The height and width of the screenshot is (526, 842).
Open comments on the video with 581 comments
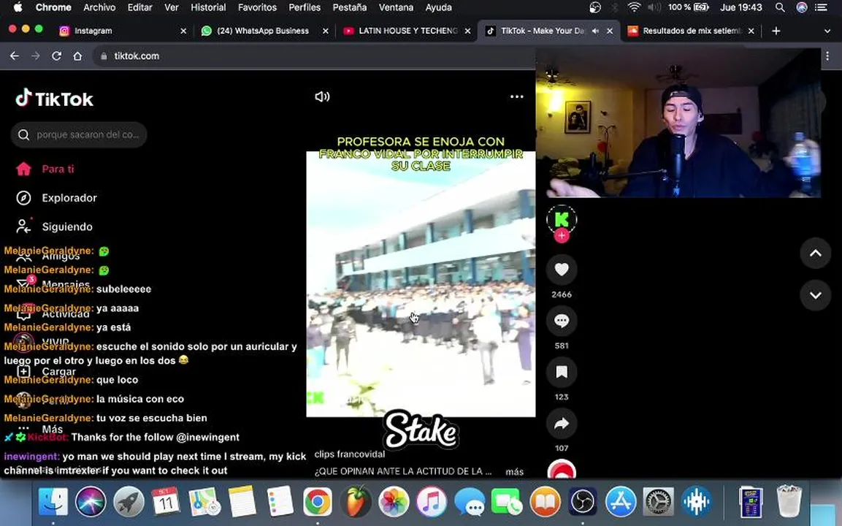(562, 321)
